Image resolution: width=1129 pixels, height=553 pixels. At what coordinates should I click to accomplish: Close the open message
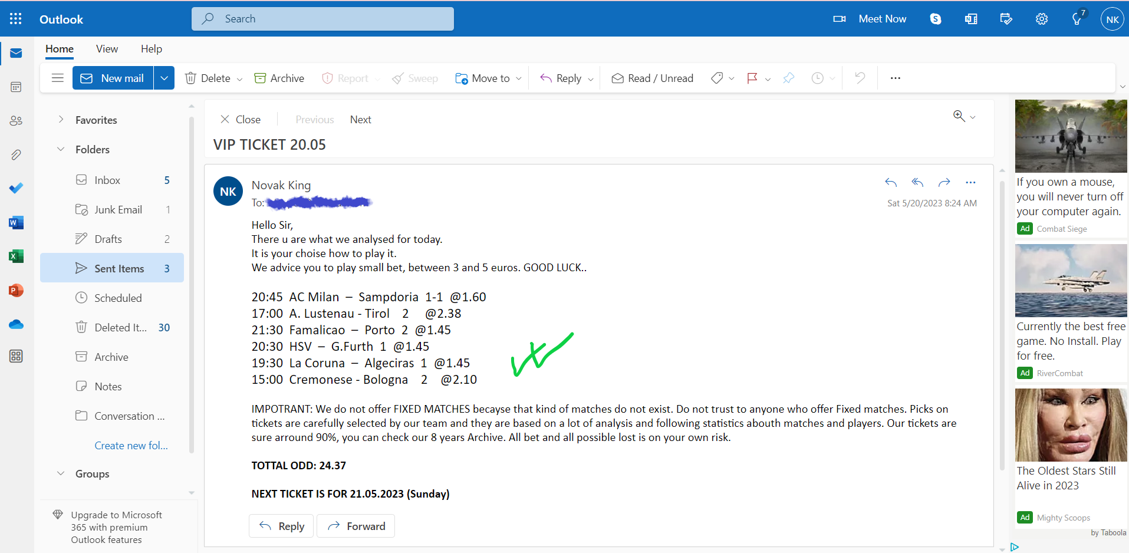241,120
